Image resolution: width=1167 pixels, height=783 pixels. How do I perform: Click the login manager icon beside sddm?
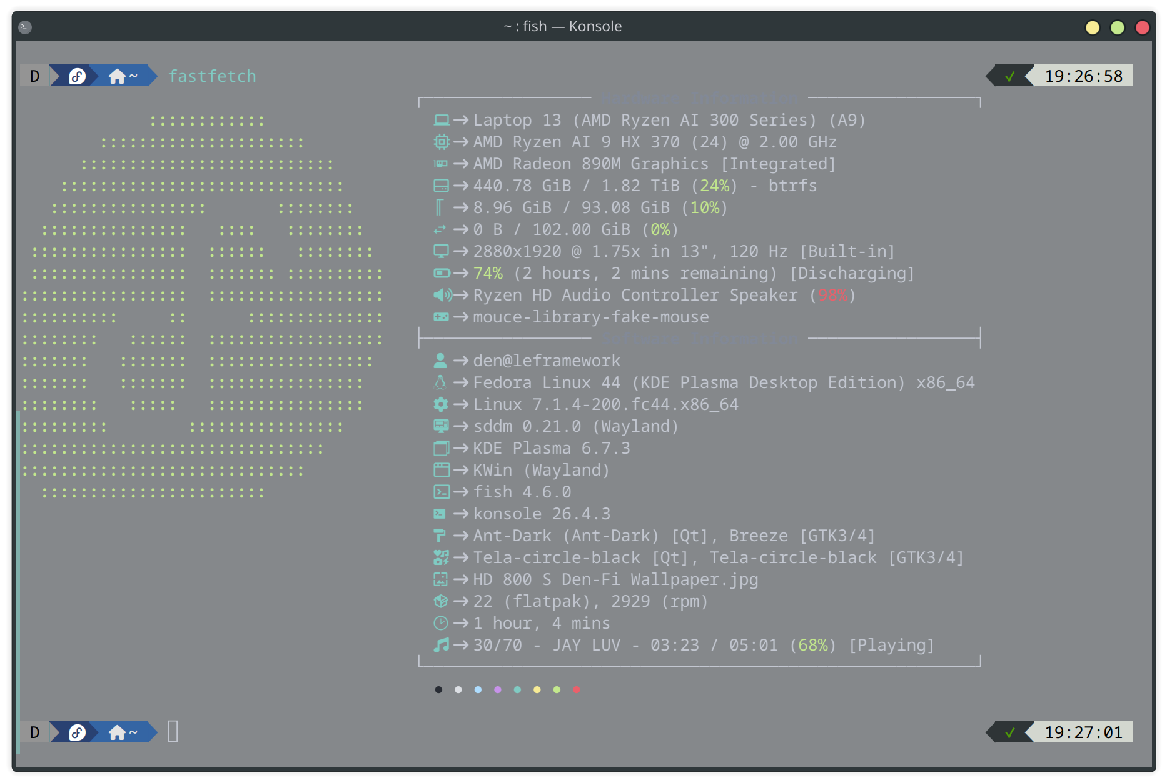click(x=442, y=426)
